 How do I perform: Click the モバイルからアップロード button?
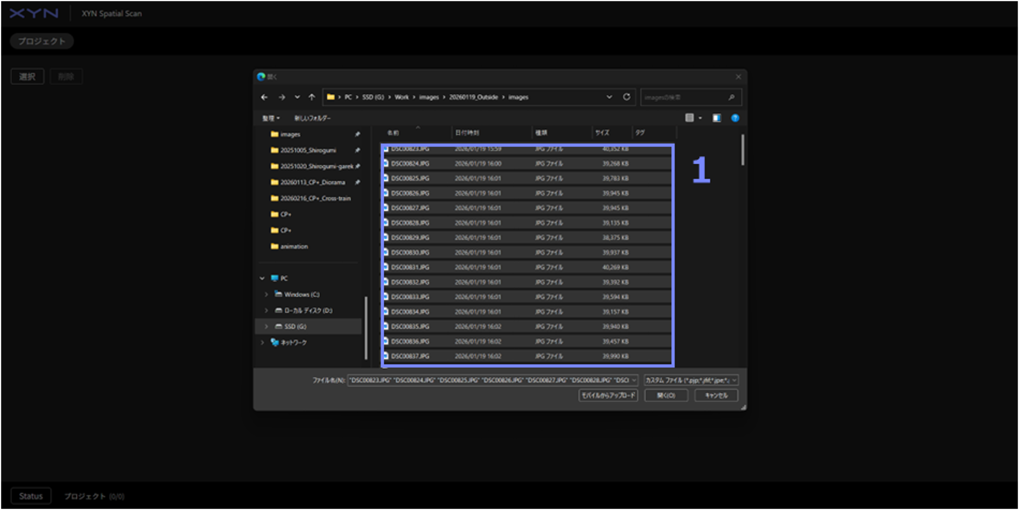tap(608, 395)
